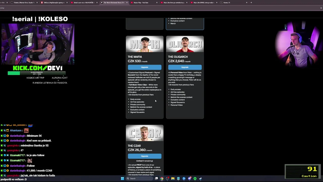Viewport: 323px width, 182px height.
Task: Click 'Signed Souvenirs' in the Mafia benefits list
Action: (137, 112)
